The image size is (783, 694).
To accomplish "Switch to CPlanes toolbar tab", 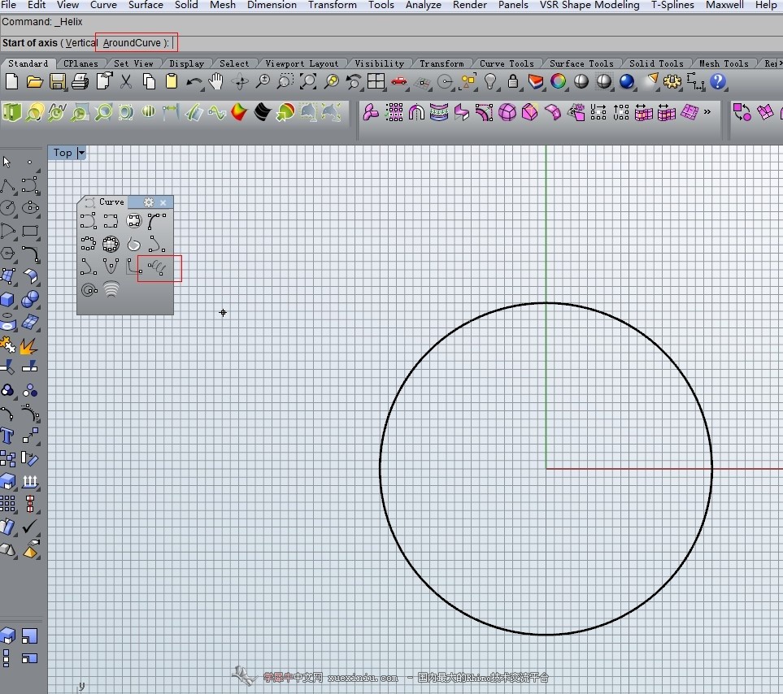I will (80, 63).
